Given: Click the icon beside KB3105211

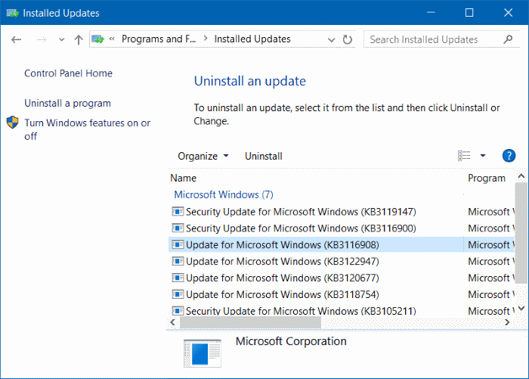Looking at the screenshot, I should (178, 310).
